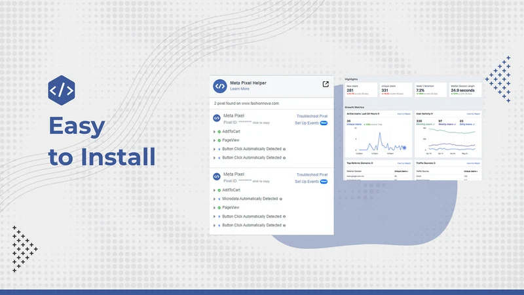The width and height of the screenshot is (524, 295).
Task: Click the 35 Unique Users figure
Action: pos(349,121)
